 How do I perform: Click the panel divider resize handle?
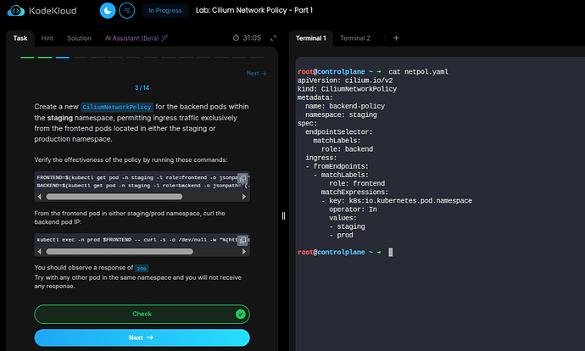point(284,215)
